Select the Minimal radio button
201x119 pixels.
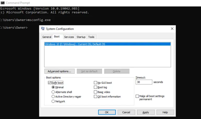click(53, 88)
